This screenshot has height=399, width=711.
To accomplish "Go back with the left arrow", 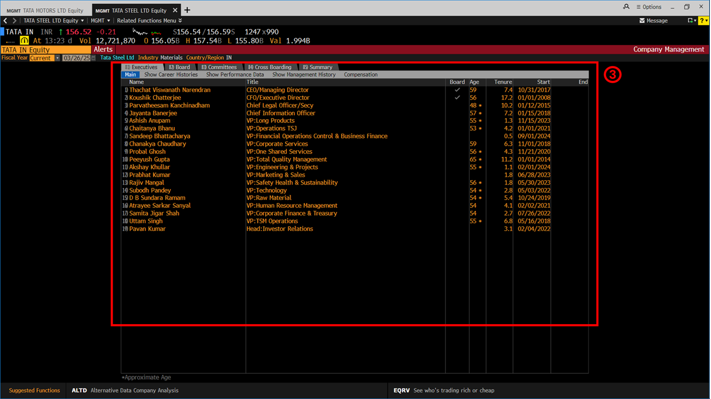I will pyautogui.click(x=6, y=21).
